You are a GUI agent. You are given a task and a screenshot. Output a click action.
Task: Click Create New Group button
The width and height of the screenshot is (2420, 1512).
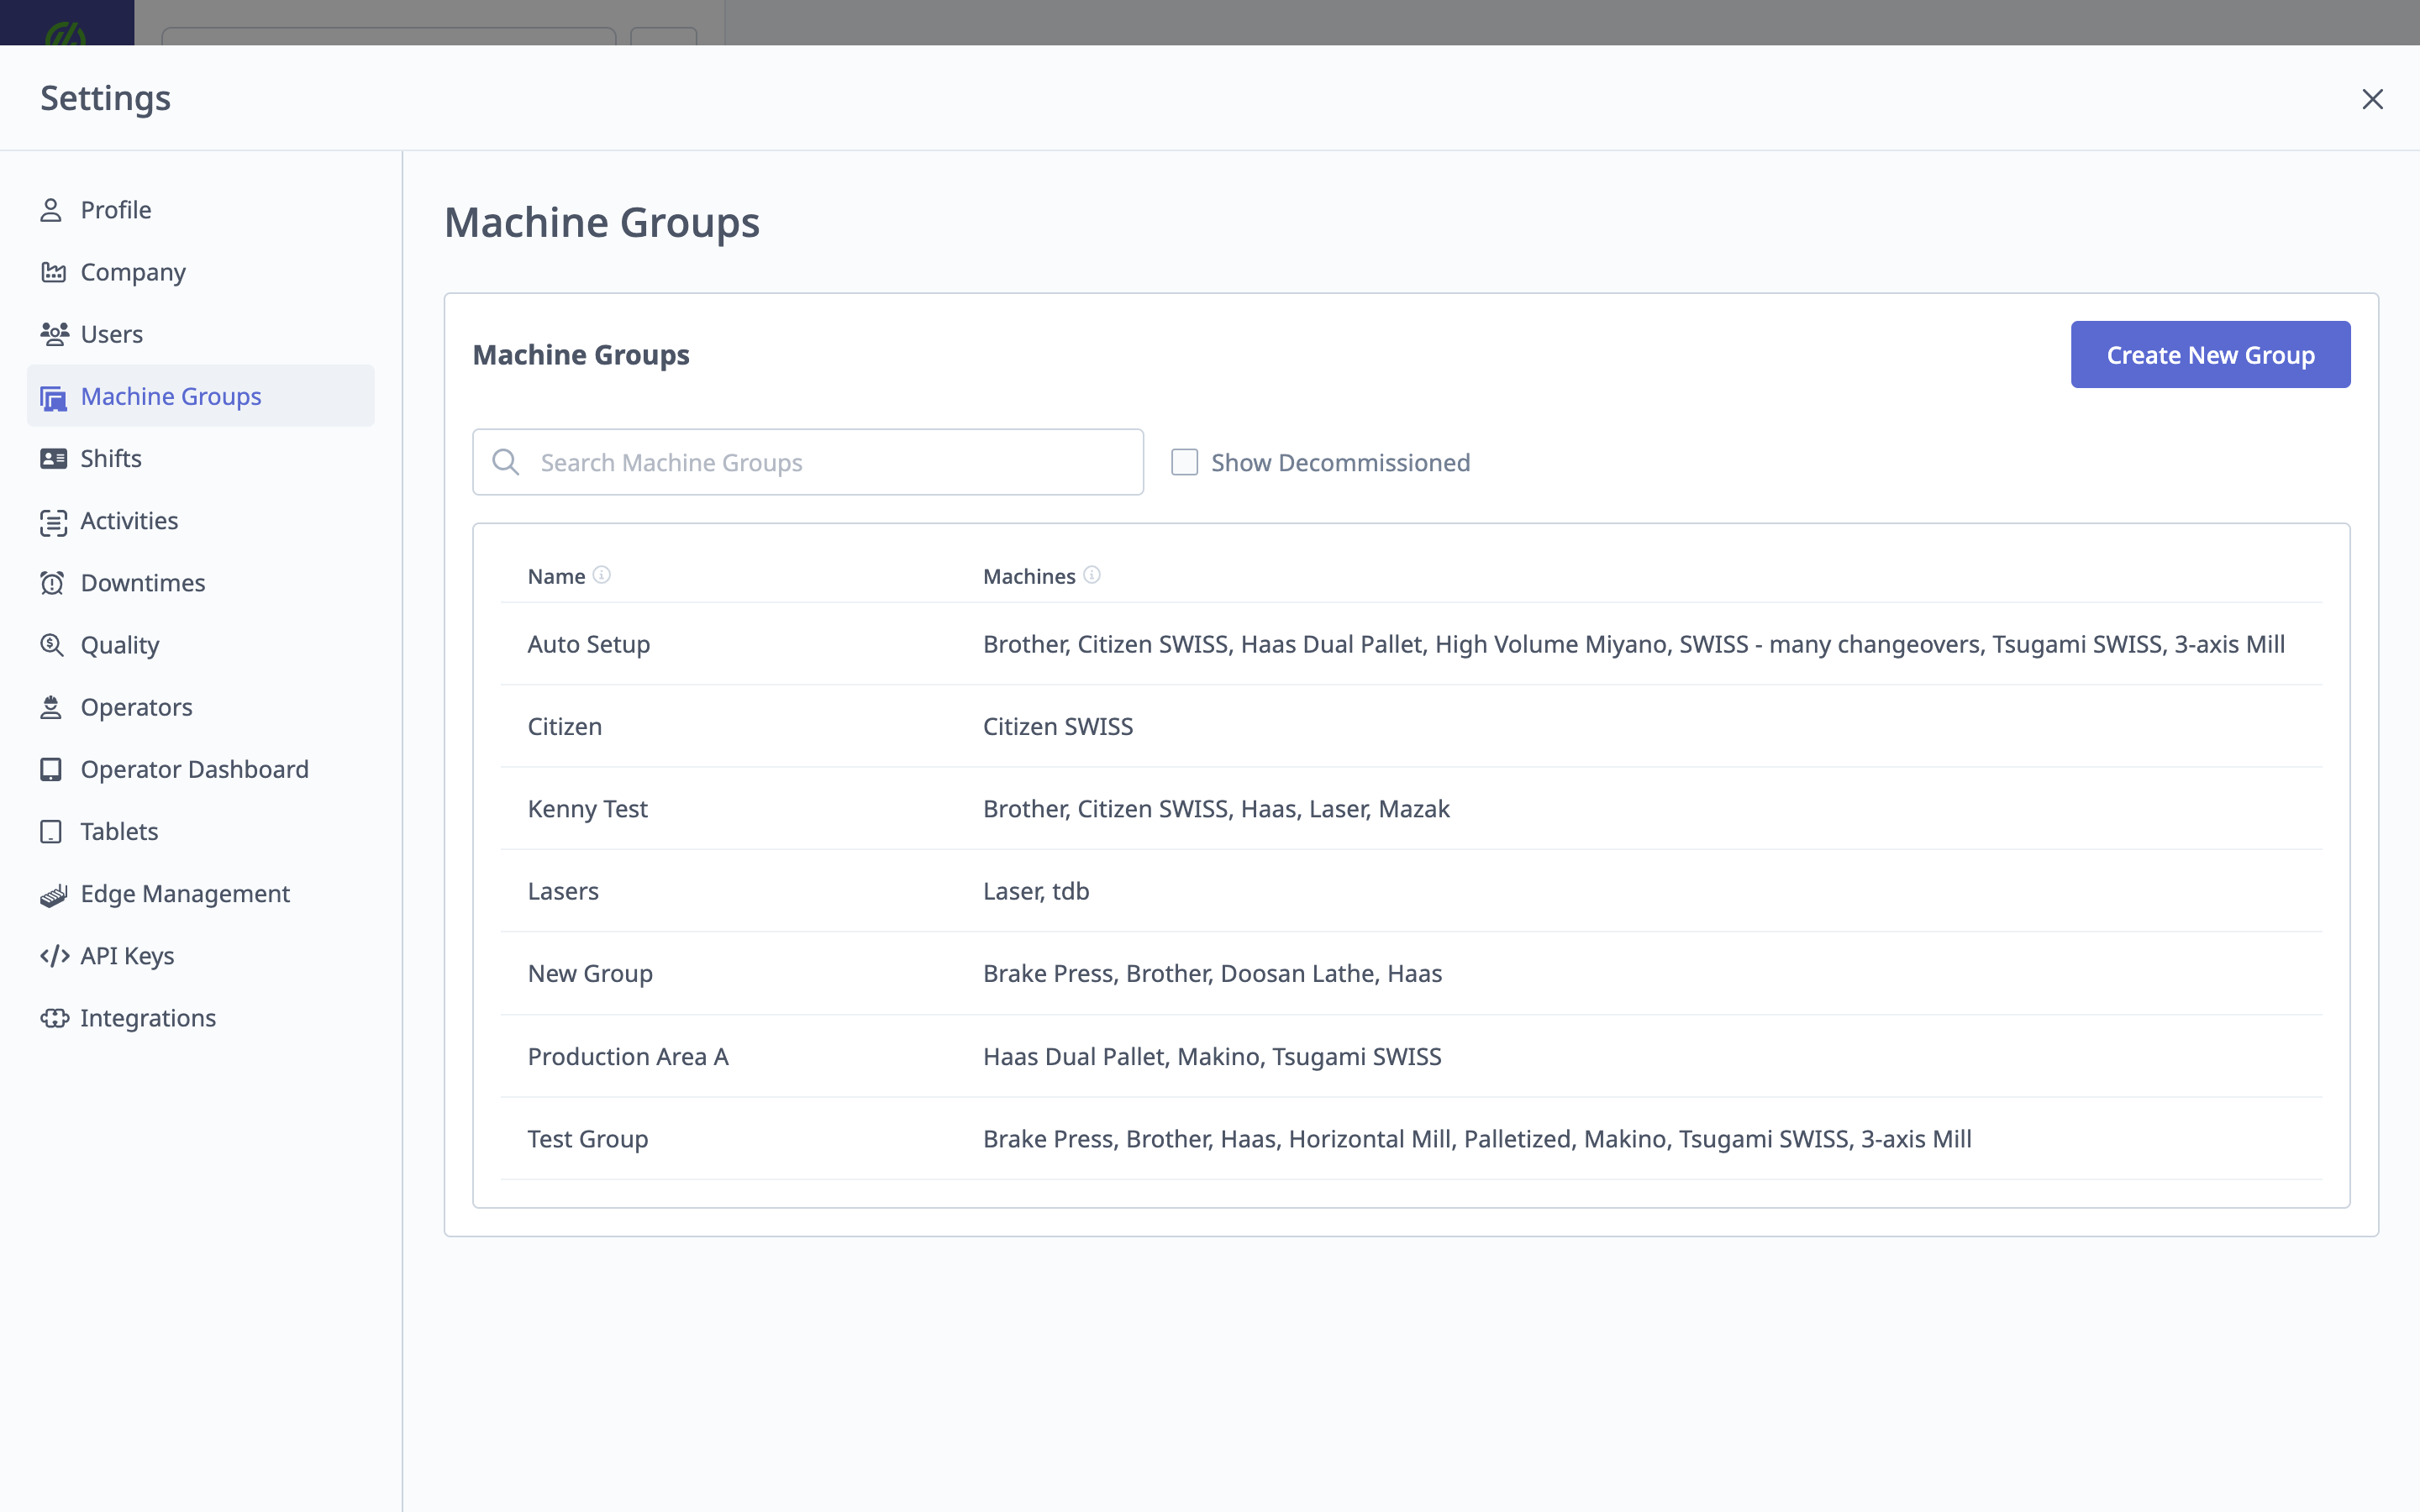[2210, 354]
